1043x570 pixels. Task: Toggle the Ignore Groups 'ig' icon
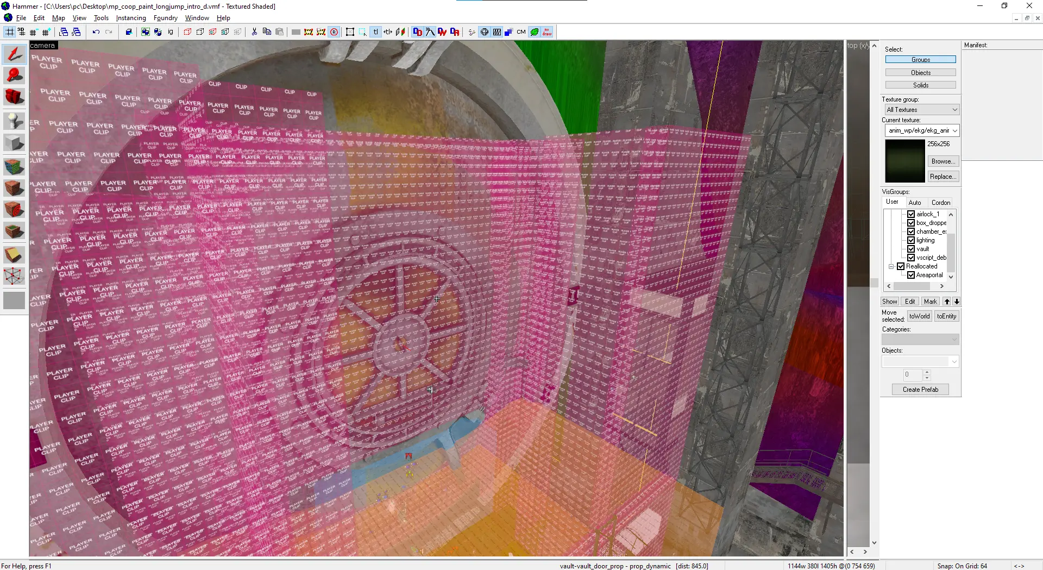tap(171, 32)
